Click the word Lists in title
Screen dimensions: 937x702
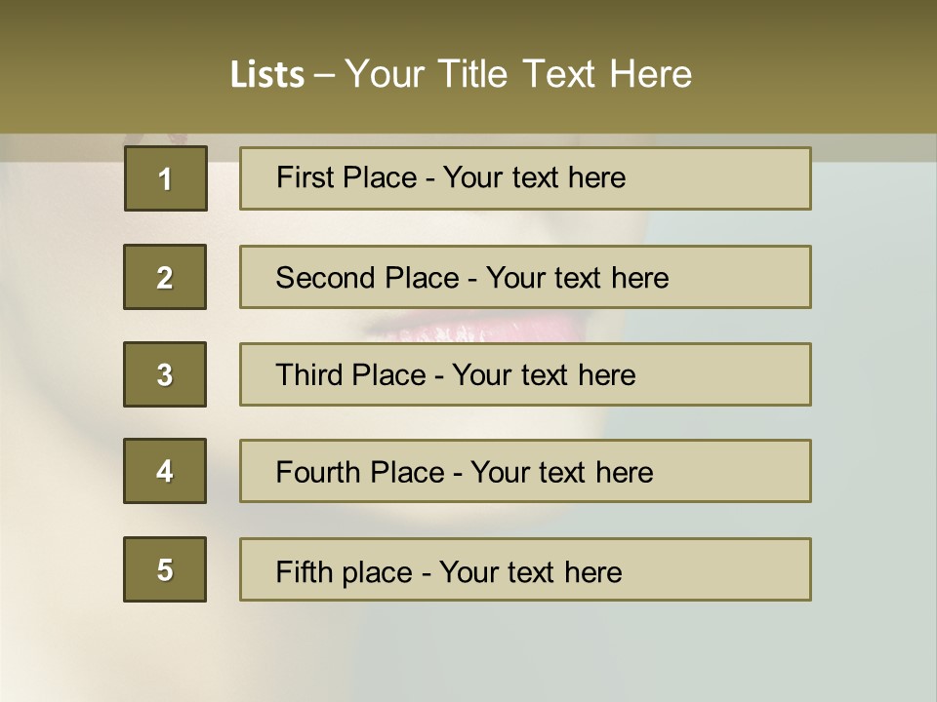tap(266, 75)
